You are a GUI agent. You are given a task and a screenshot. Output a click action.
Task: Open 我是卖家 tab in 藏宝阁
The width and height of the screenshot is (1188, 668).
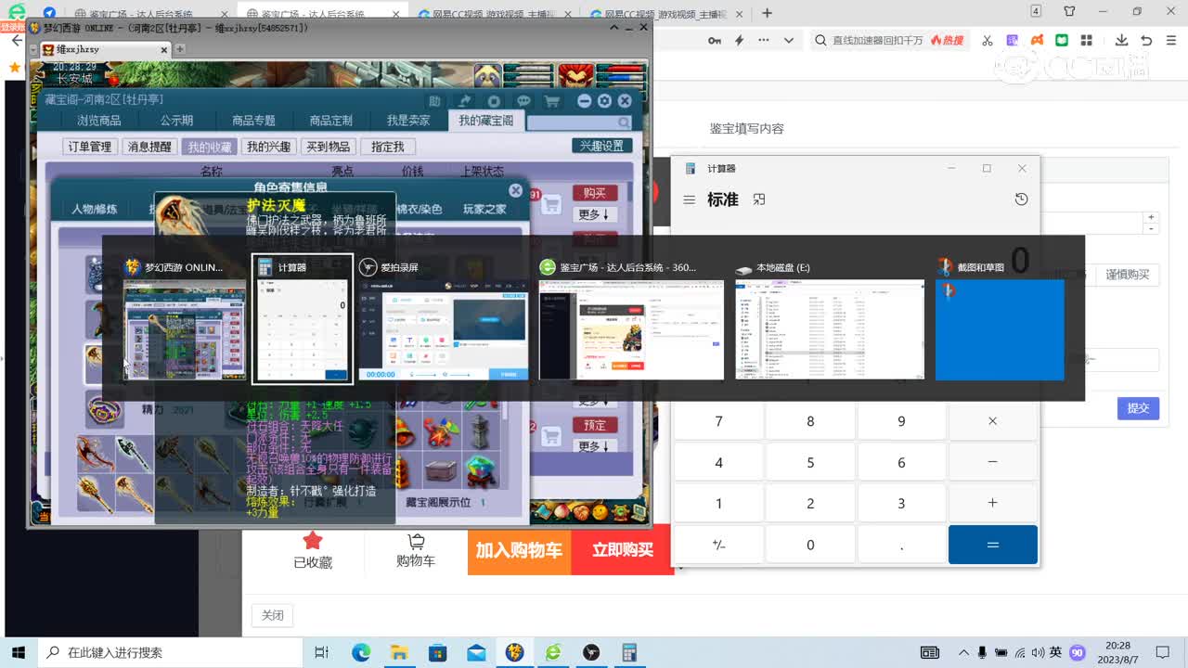pos(408,121)
